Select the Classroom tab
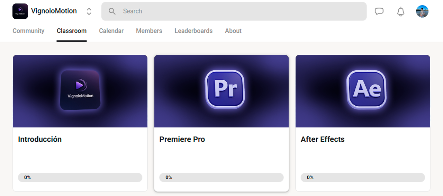This screenshot has width=443, height=196. tap(72, 31)
